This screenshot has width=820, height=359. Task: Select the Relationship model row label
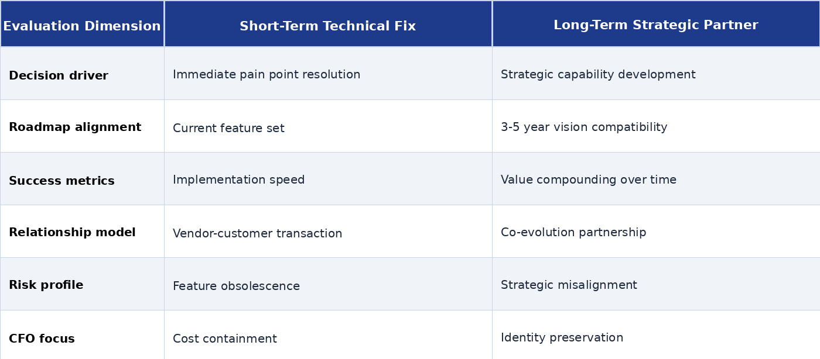click(x=72, y=233)
